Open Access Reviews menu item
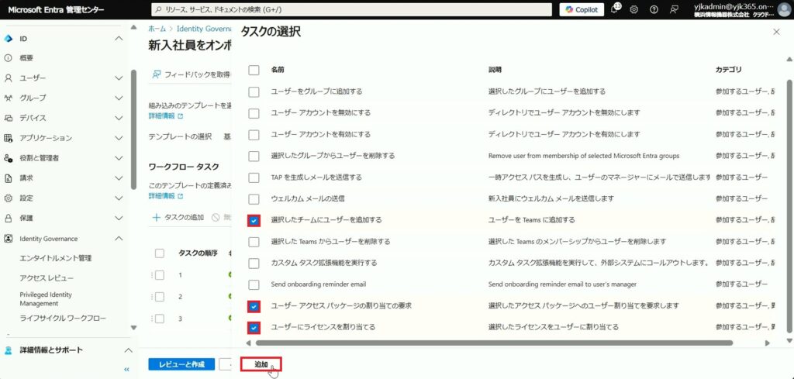 [47, 278]
